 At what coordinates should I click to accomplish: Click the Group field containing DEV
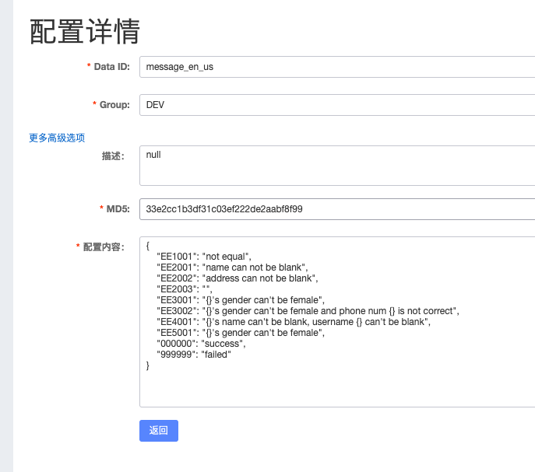coord(336,104)
